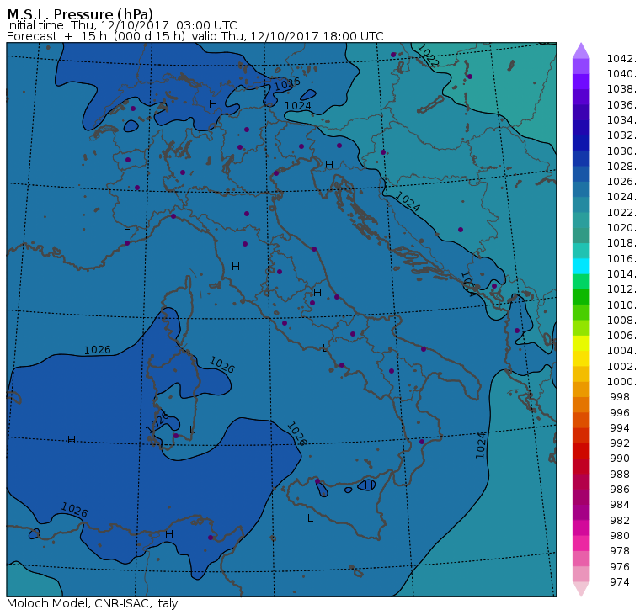The width and height of the screenshot is (640, 615).
Task: Click color band between 1040 and 1042
Action: click(x=581, y=66)
